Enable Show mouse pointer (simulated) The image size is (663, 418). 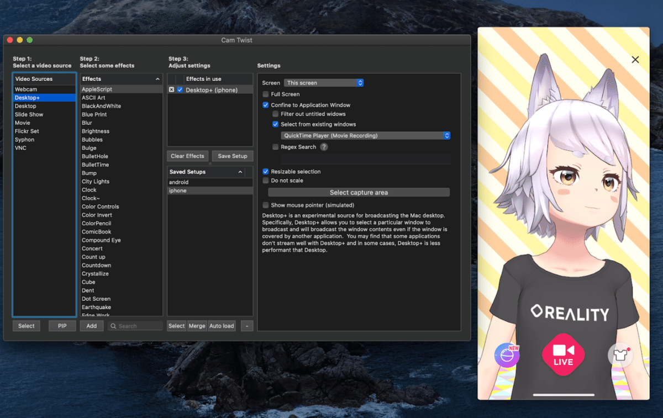[266, 205]
